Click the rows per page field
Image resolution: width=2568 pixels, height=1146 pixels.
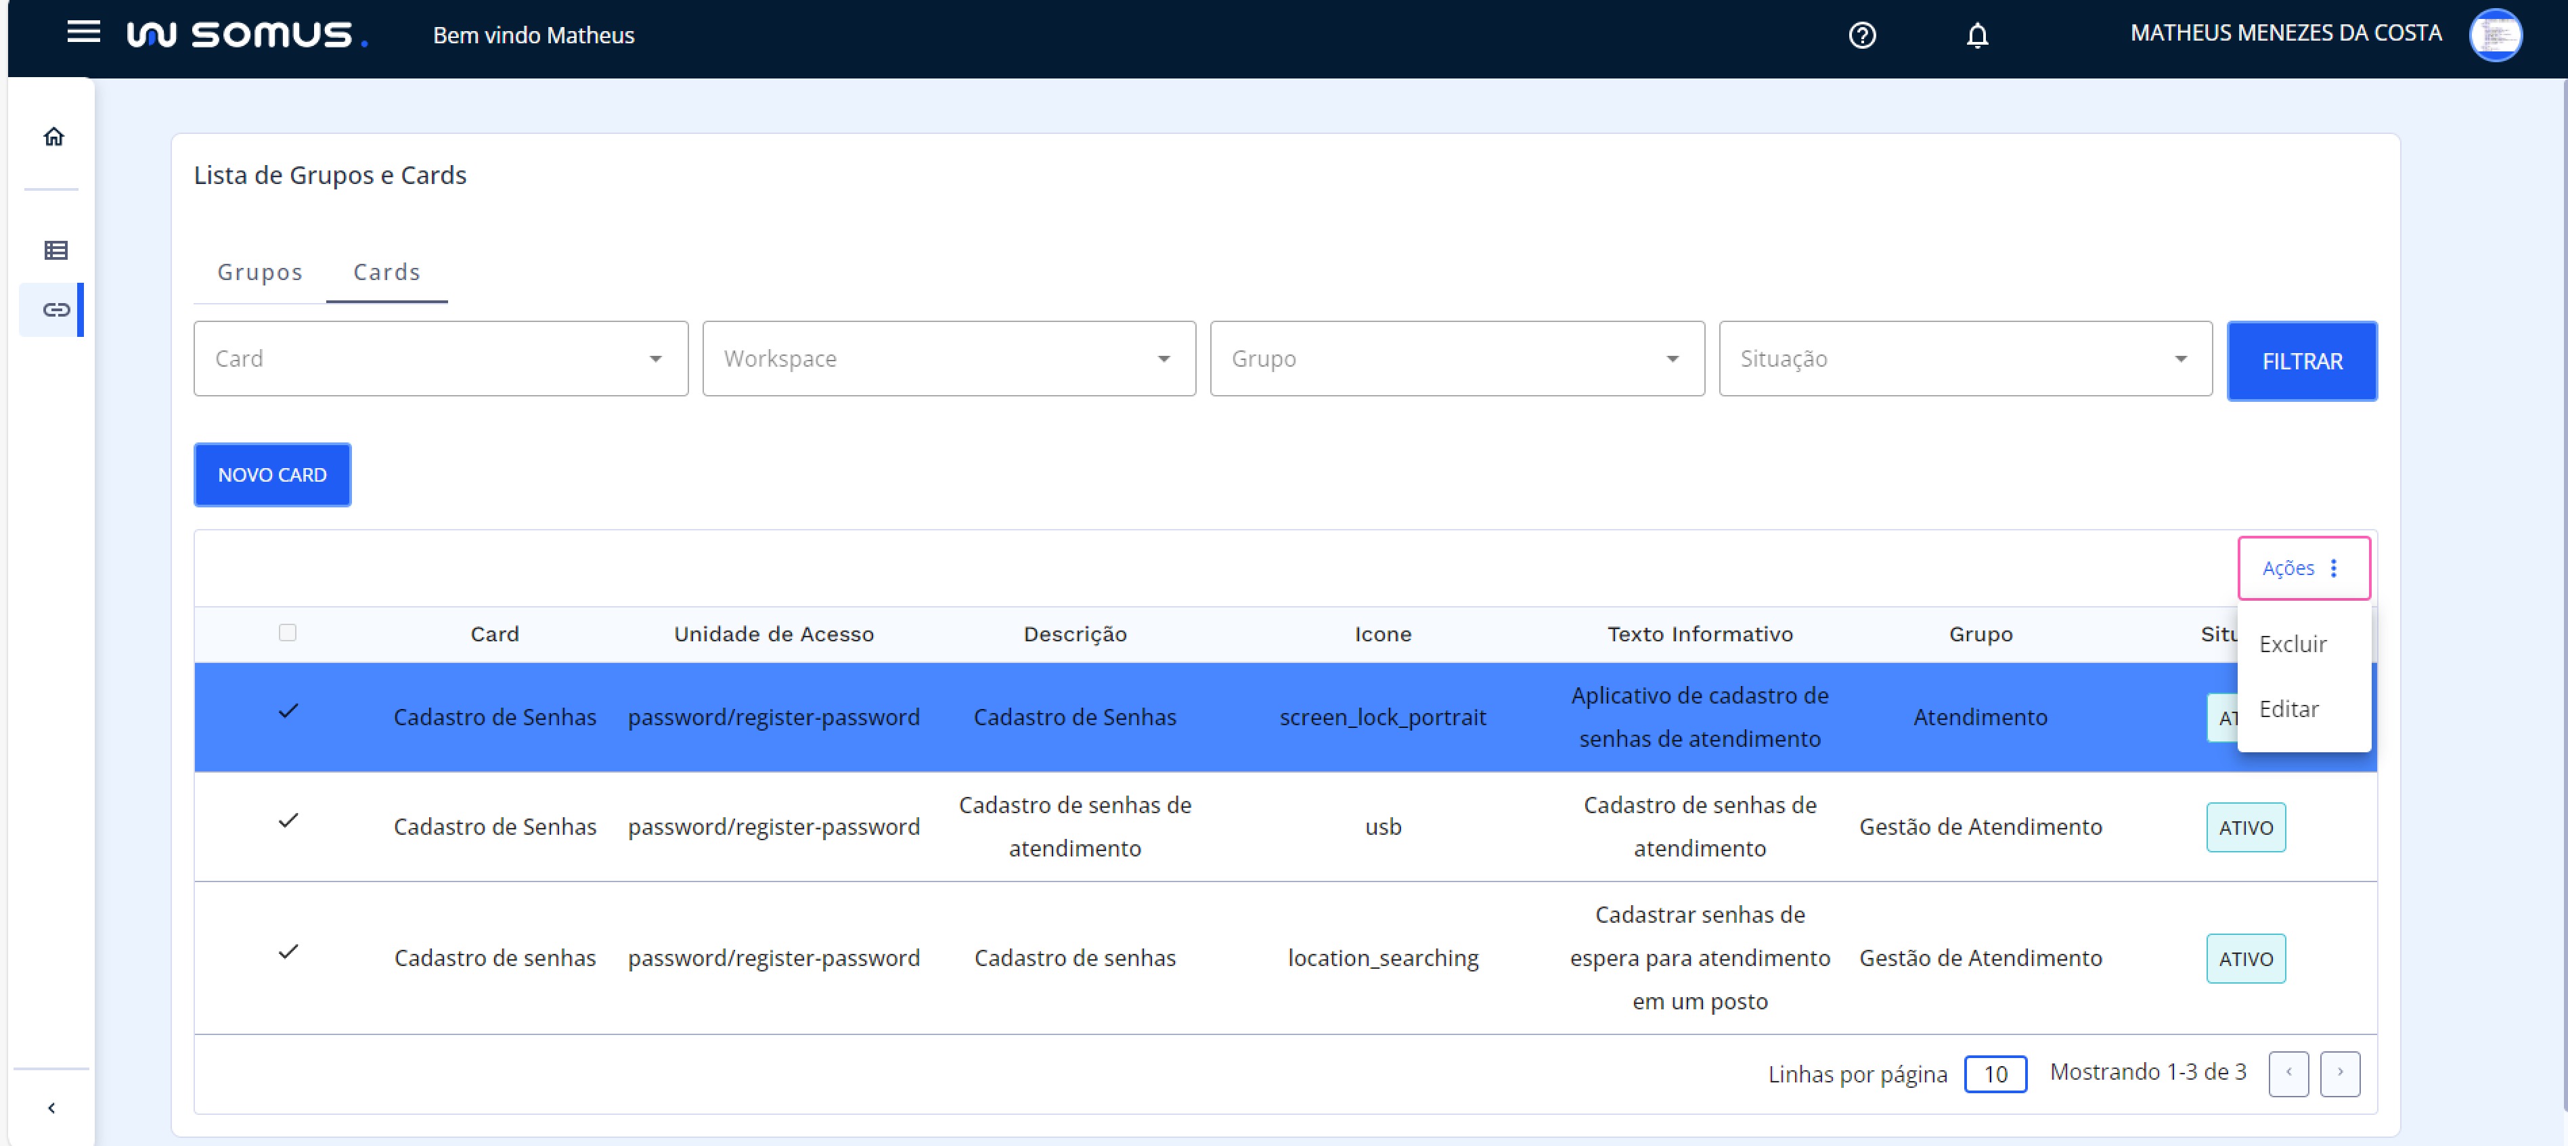coord(1995,1074)
